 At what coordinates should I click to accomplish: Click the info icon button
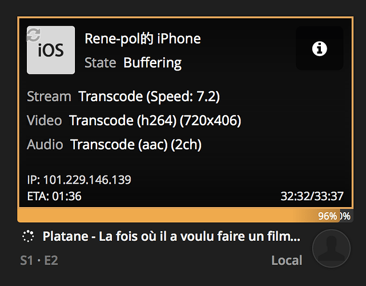320,49
